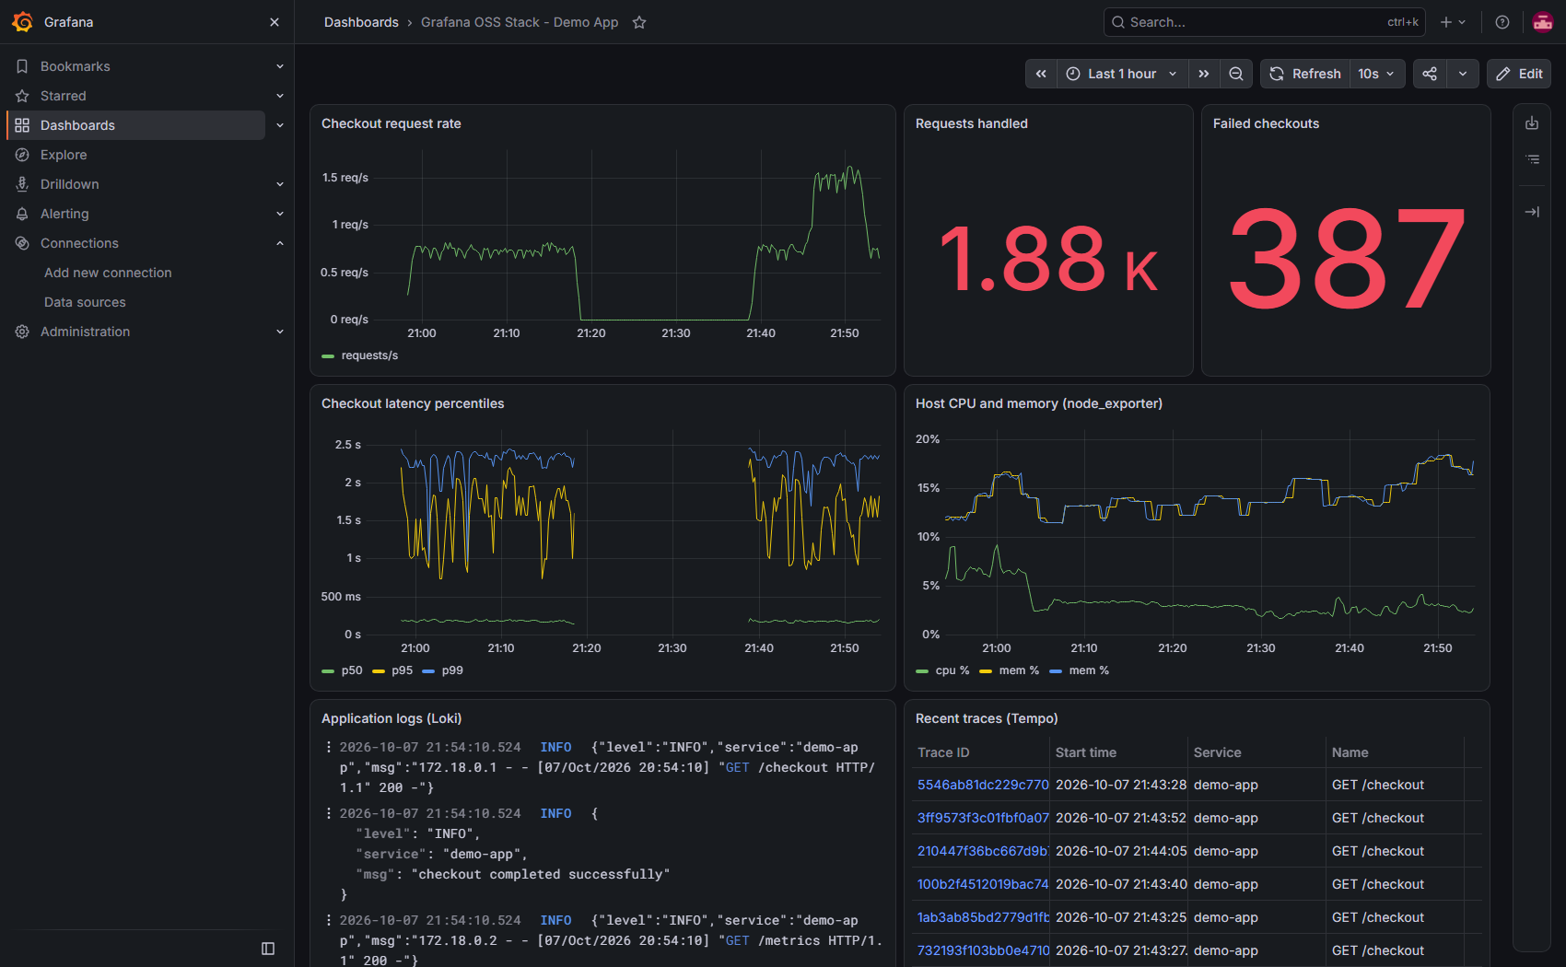Click Application logs (Loki) panel title
Screen dimensions: 1566x967
point(391,718)
